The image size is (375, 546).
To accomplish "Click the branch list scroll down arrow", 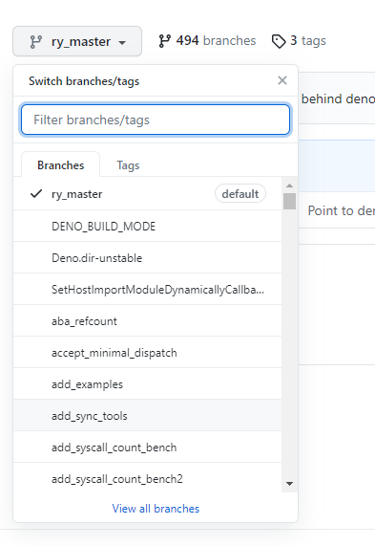I will coord(289,483).
